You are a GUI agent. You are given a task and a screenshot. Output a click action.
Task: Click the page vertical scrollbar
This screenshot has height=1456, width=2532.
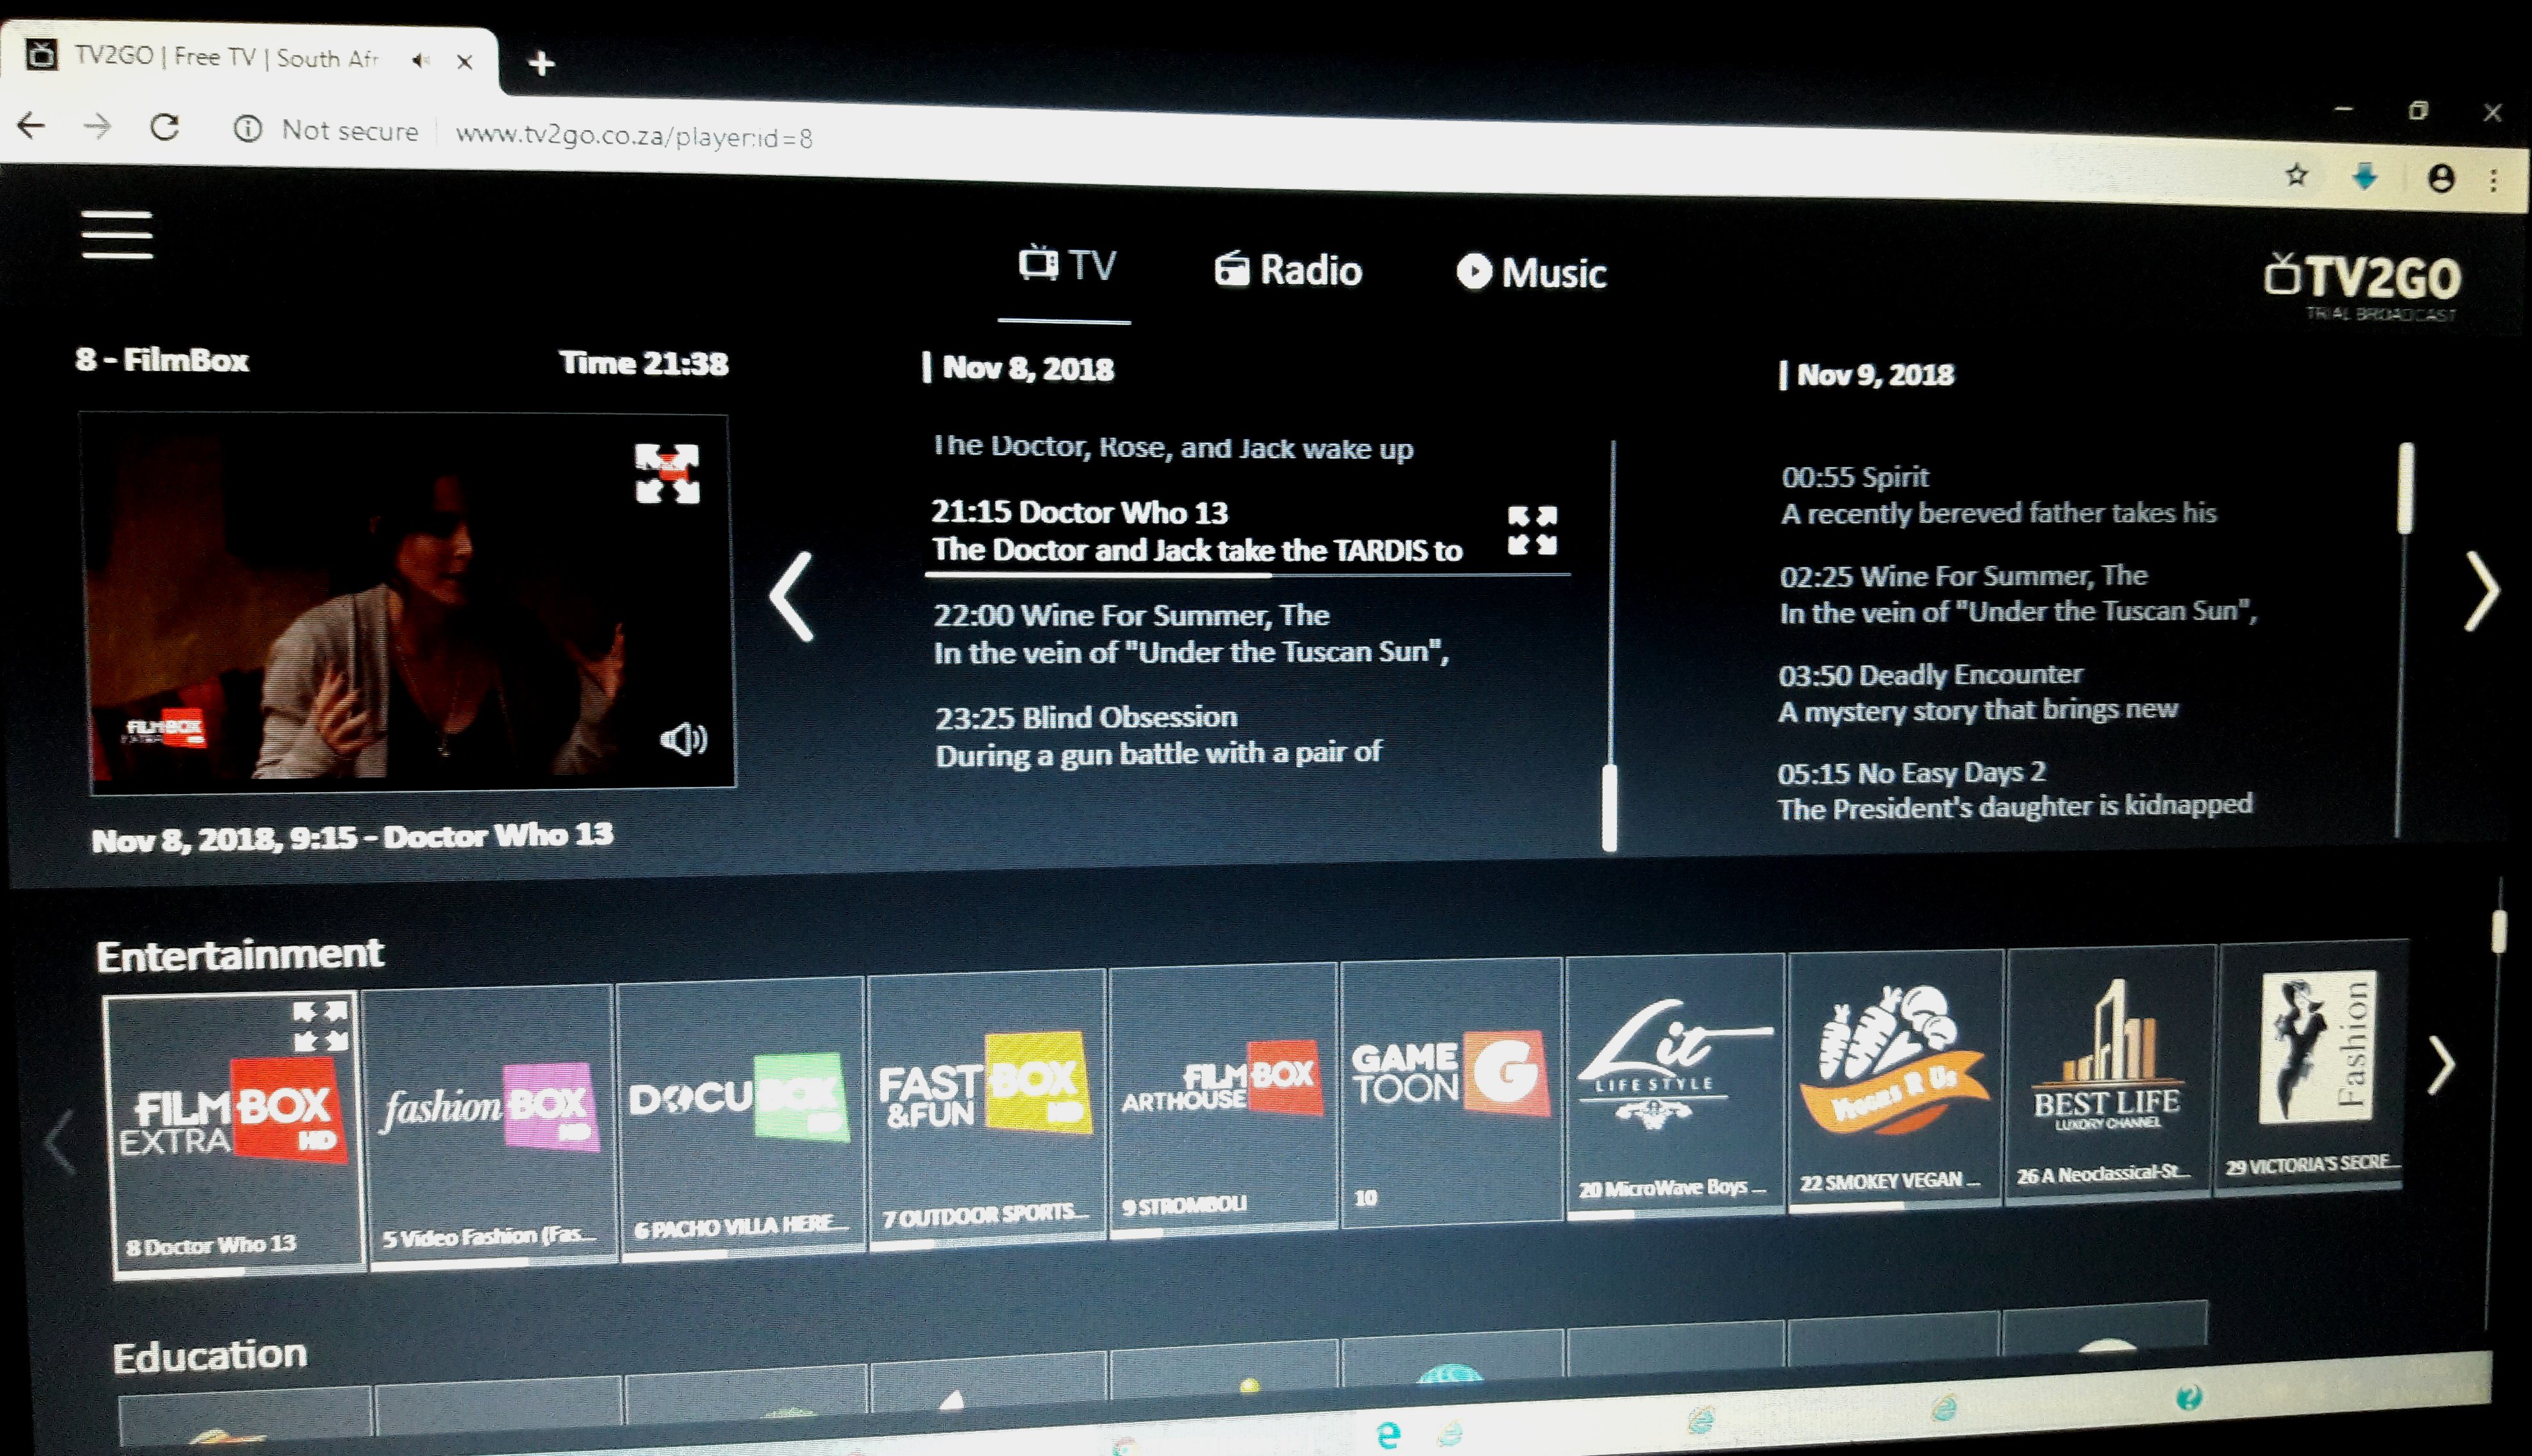(x=2498, y=931)
